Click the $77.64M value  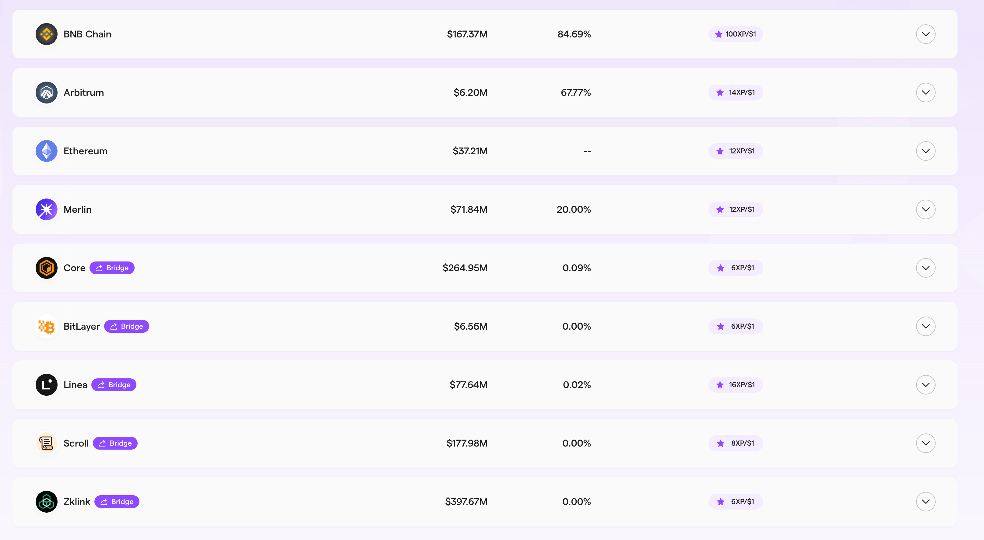click(469, 384)
